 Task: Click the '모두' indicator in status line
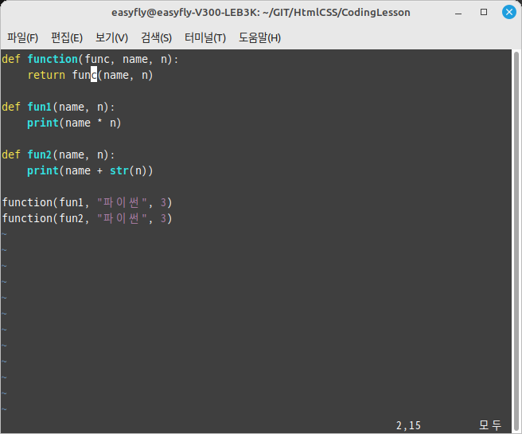(x=490, y=425)
